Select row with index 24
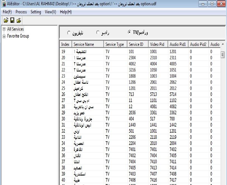Viewport: 227px width, 185px height. pos(140,82)
